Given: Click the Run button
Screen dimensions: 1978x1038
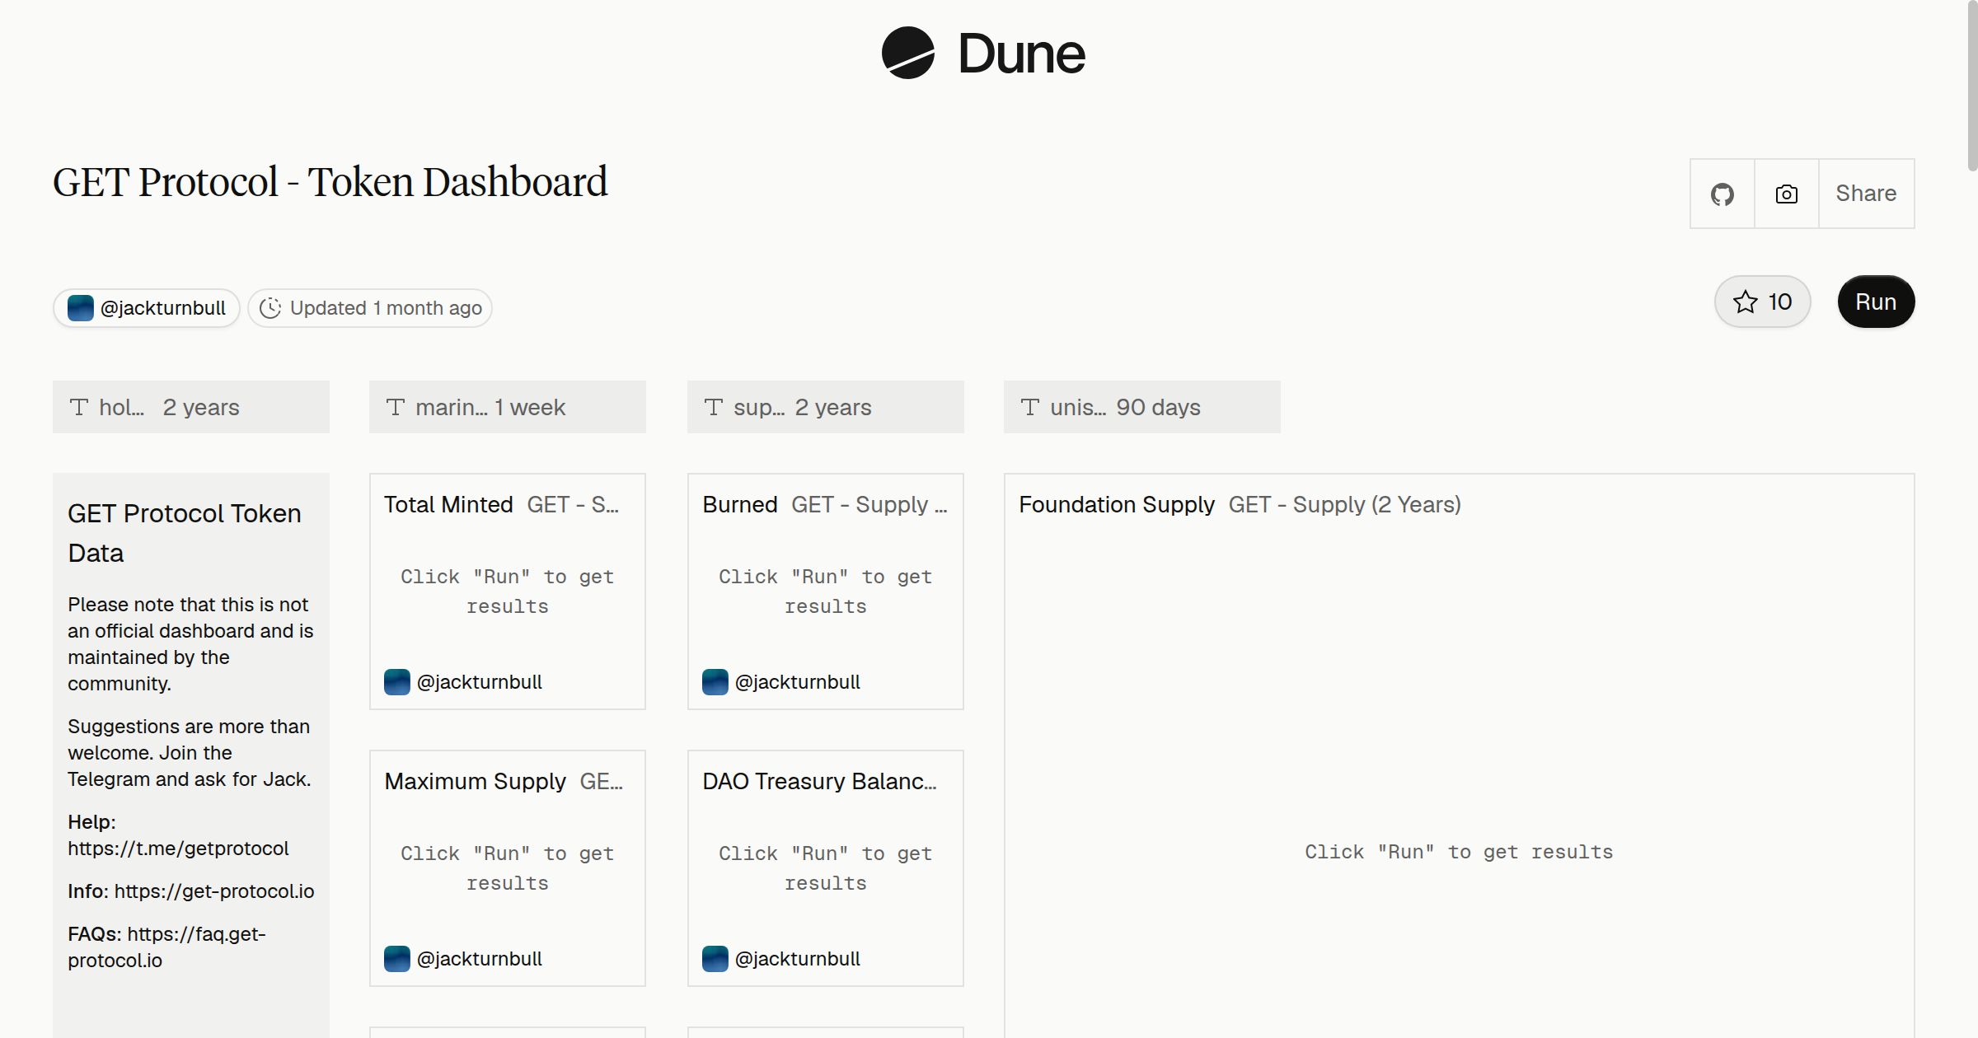Looking at the screenshot, I should tap(1876, 302).
